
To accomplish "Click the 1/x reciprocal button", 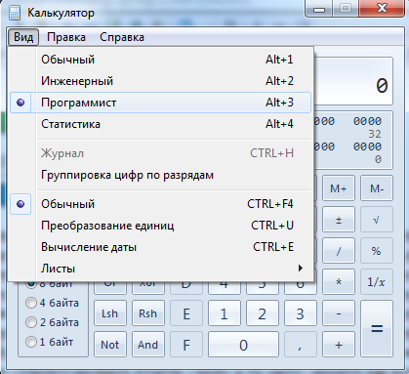I will point(377,282).
